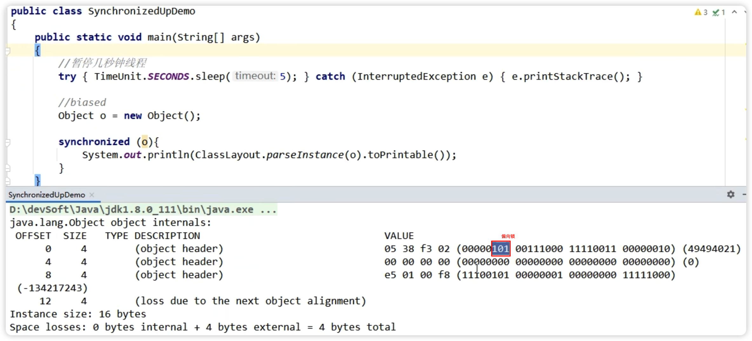Click the highlighted variable o in synchronized
Viewport: 752px width, 341px height.
click(144, 142)
